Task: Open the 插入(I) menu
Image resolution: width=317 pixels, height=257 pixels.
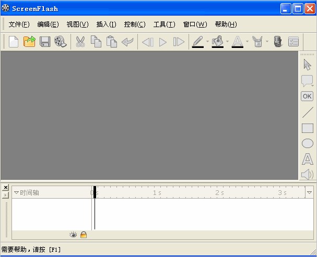Action: tap(107, 25)
